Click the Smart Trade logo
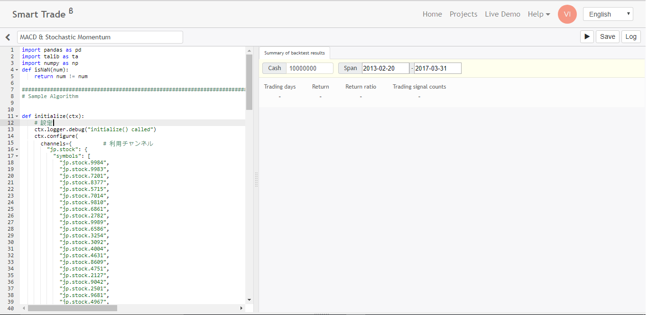 pos(43,13)
